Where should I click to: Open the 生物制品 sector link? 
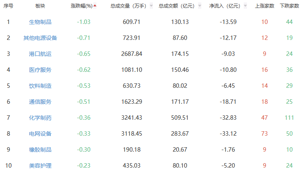pyautogui.click(x=40, y=22)
